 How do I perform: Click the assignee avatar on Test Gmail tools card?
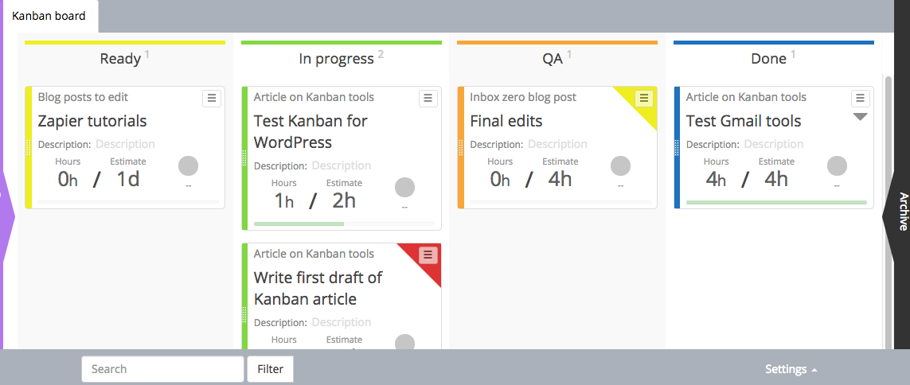click(837, 165)
